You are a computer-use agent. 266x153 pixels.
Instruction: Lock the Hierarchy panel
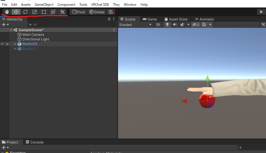[109, 19]
